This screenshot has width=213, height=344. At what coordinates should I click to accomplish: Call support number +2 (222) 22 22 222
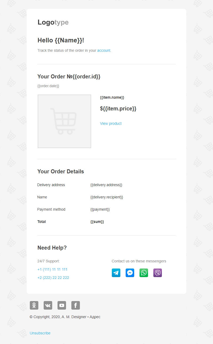53,278
